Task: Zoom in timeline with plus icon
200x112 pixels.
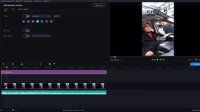Action: point(18,110)
